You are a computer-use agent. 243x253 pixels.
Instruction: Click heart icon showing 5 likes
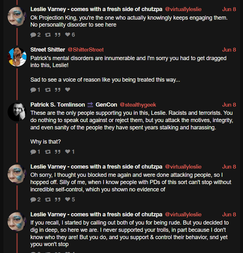click(x=68, y=200)
